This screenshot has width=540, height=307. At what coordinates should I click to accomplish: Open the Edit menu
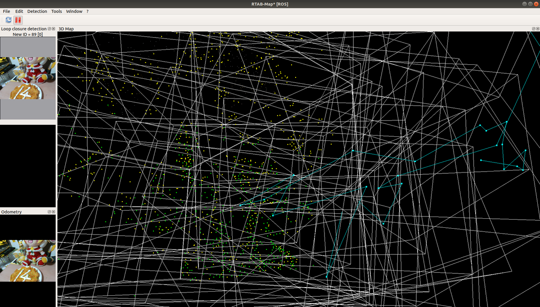pos(19,11)
